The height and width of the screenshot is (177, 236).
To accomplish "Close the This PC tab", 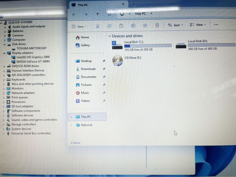I will click(x=123, y=4).
